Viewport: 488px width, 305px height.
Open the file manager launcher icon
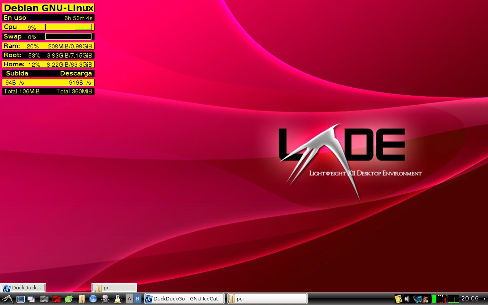pyautogui.click(x=81, y=299)
